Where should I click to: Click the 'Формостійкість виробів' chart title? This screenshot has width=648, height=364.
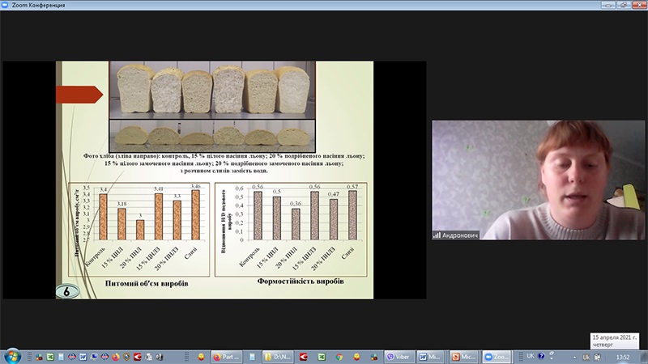301,281
